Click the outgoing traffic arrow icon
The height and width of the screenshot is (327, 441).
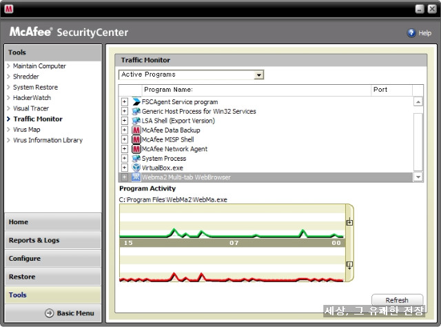pyautogui.click(x=349, y=265)
